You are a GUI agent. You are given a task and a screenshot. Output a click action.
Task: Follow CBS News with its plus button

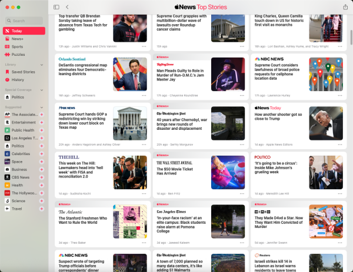point(42,177)
